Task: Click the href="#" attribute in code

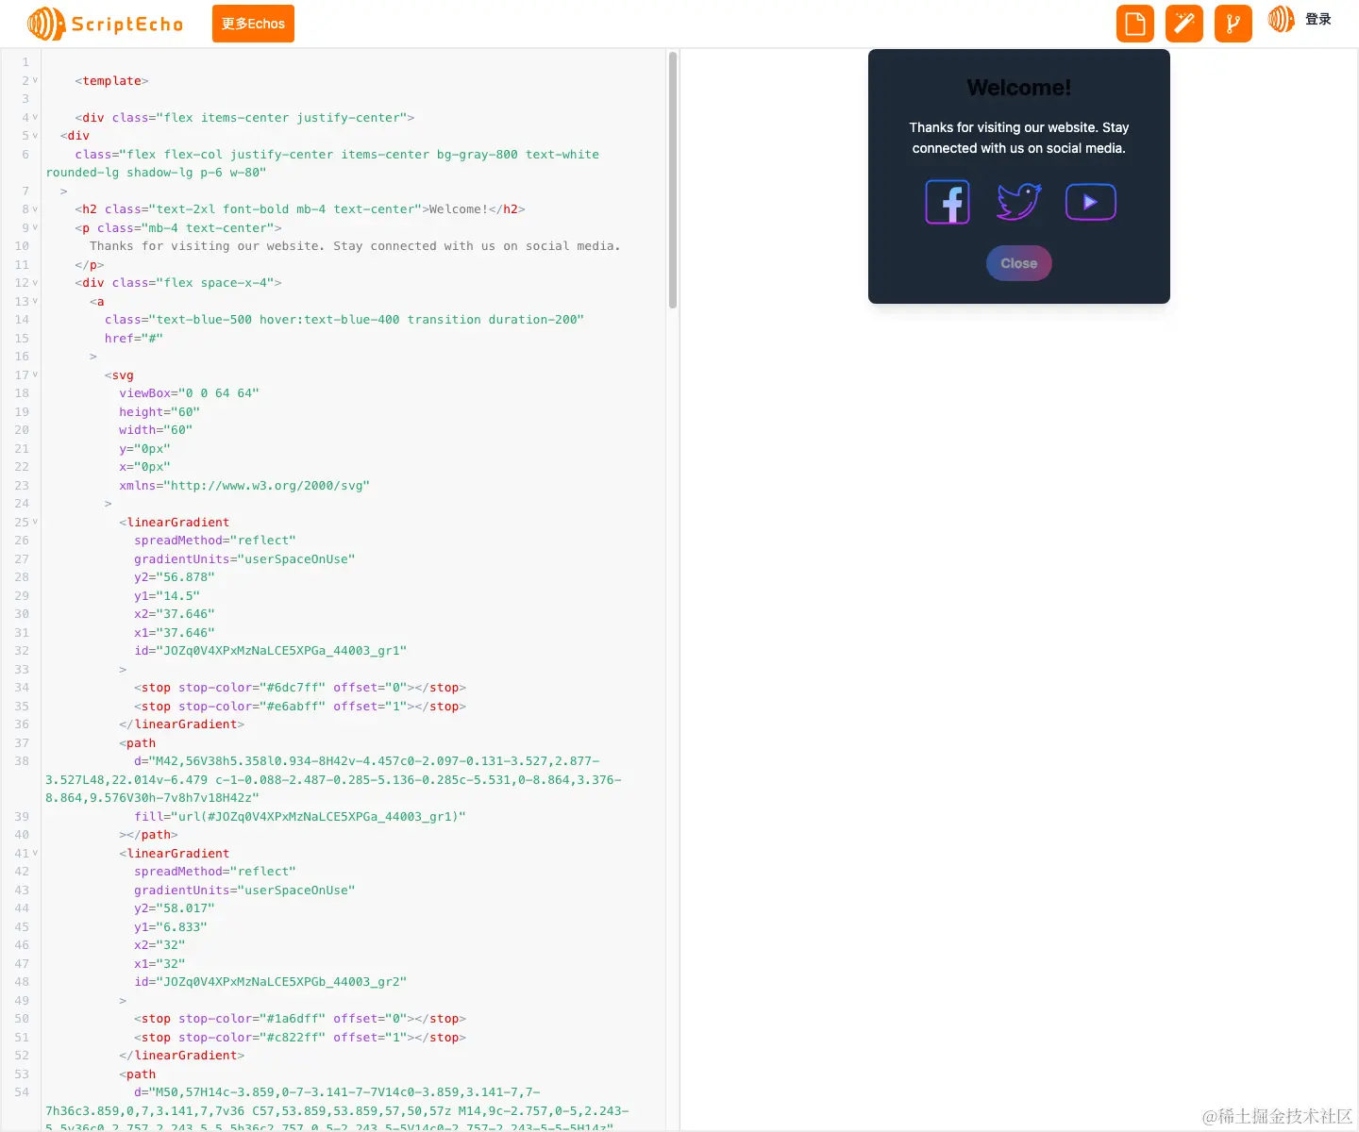Action: [x=134, y=339]
